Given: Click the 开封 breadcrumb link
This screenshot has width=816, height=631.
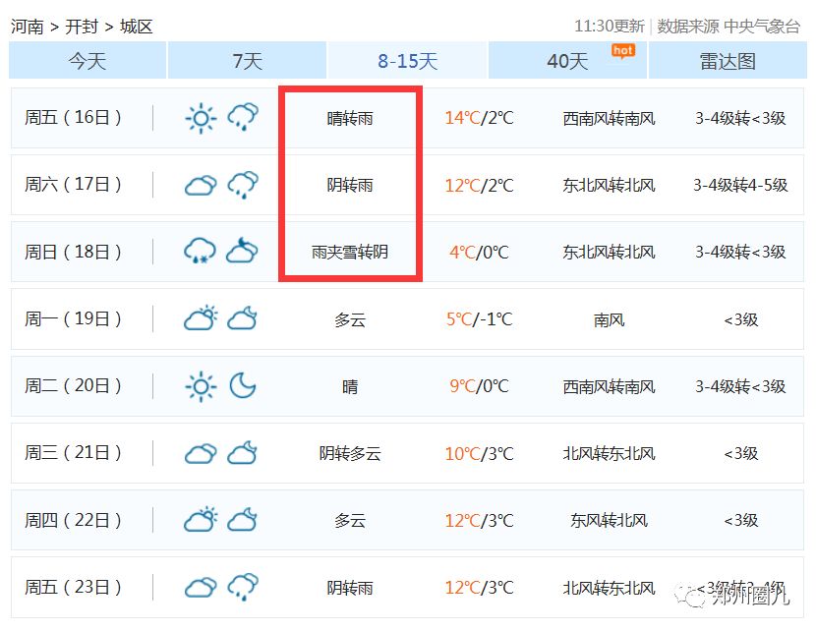Looking at the screenshot, I should (x=82, y=27).
